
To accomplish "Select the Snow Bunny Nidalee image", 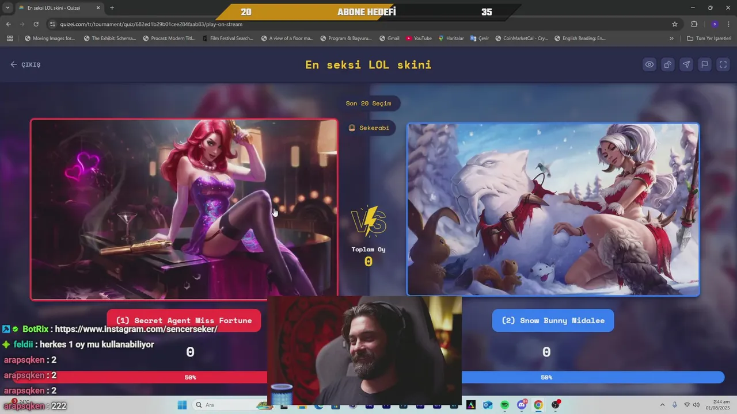I will pyautogui.click(x=553, y=209).
